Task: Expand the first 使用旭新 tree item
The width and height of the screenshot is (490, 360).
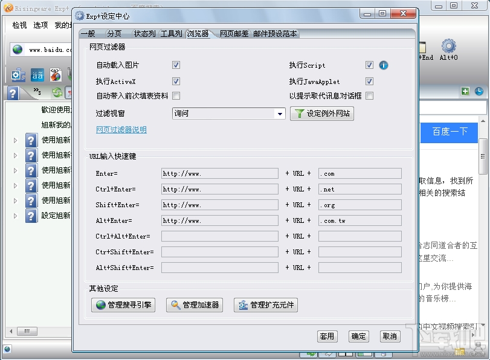Action: click(x=15, y=140)
